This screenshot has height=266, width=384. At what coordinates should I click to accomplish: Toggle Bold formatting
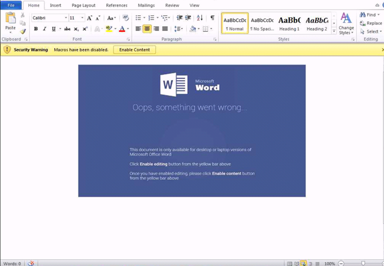36,29
